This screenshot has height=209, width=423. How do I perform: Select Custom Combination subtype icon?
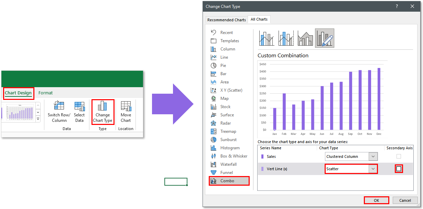325,38
